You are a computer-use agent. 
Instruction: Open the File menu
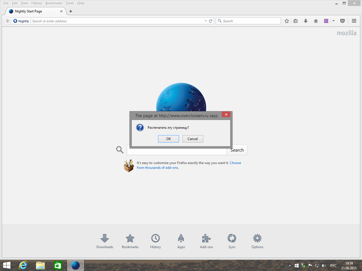click(6, 3)
